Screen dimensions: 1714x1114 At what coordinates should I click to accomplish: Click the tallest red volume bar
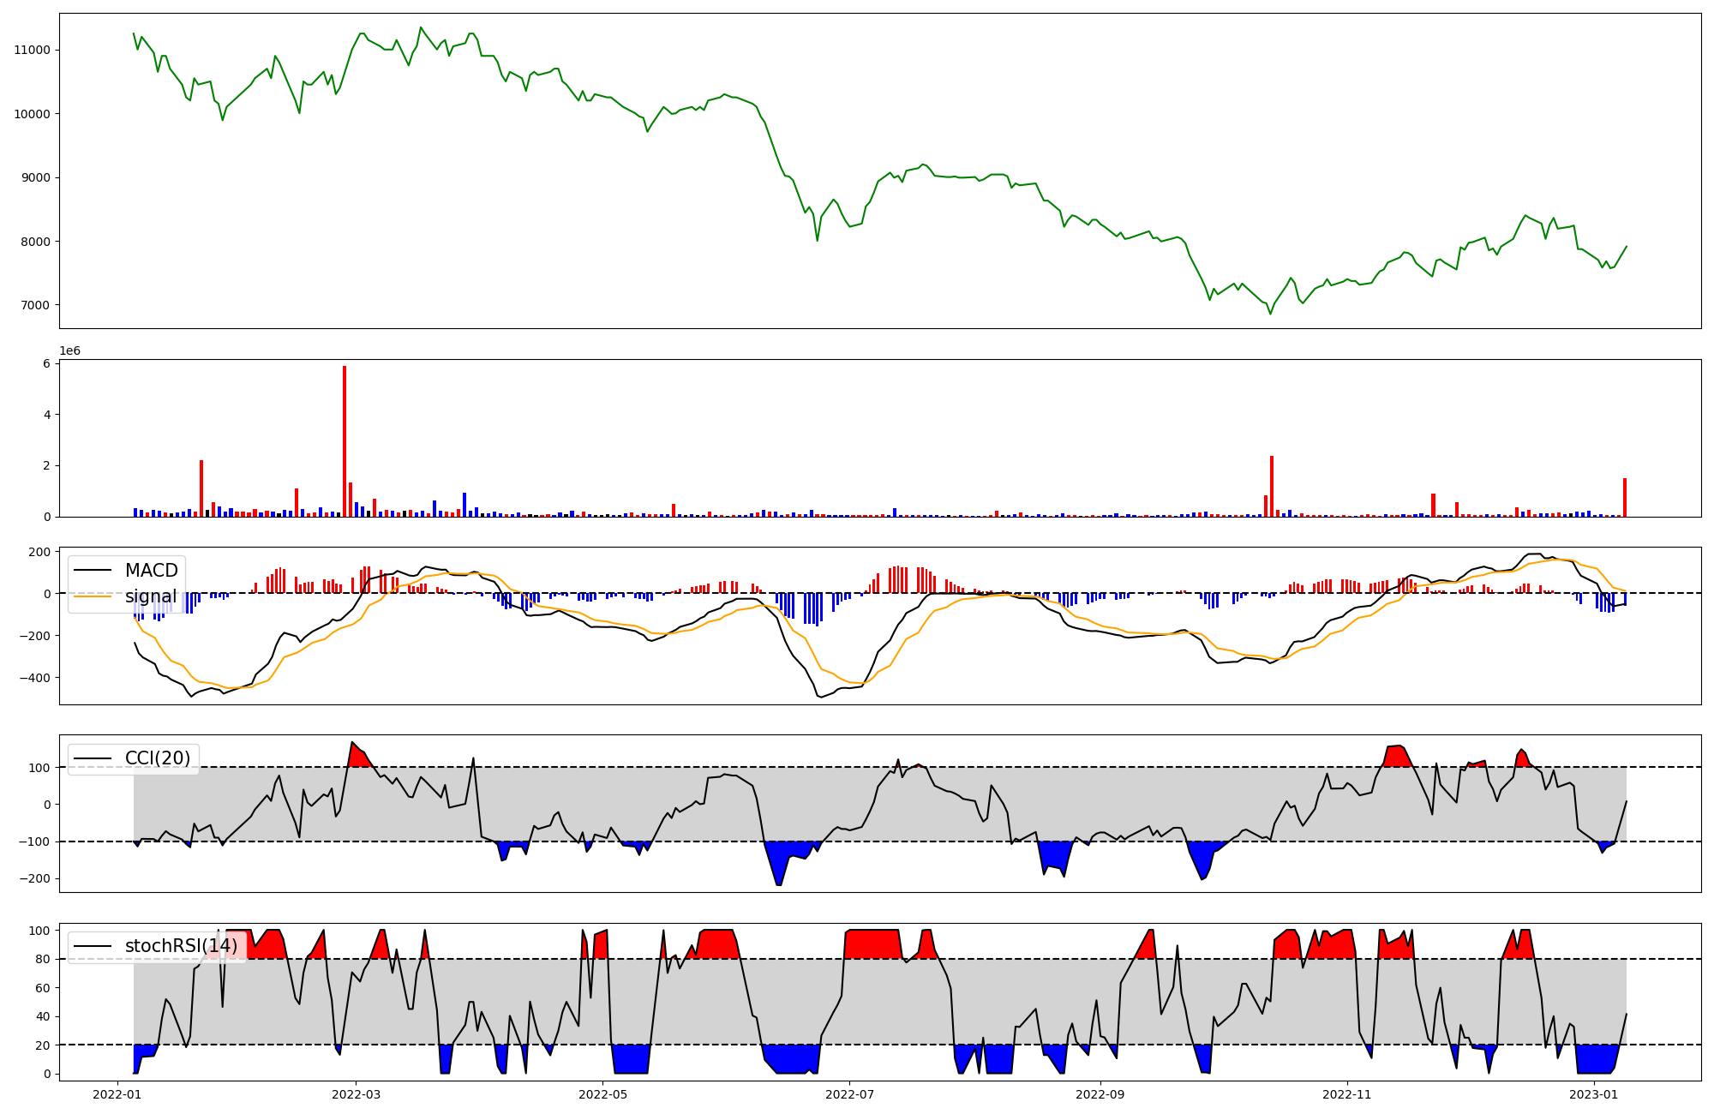point(345,441)
